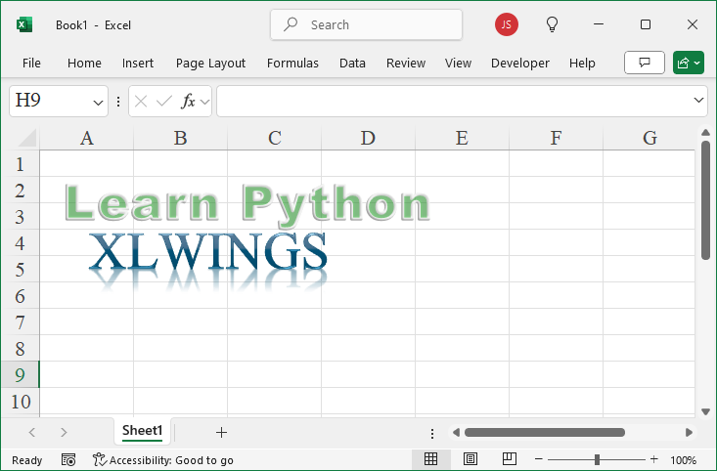This screenshot has width=717, height=471.
Task: Select row 1 header
Action: pyautogui.click(x=20, y=164)
